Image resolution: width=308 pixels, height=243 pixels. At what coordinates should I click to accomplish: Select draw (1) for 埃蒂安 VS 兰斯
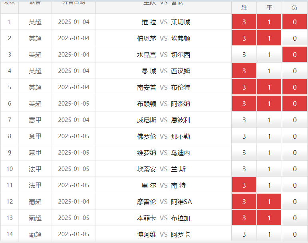tap(269, 169)
